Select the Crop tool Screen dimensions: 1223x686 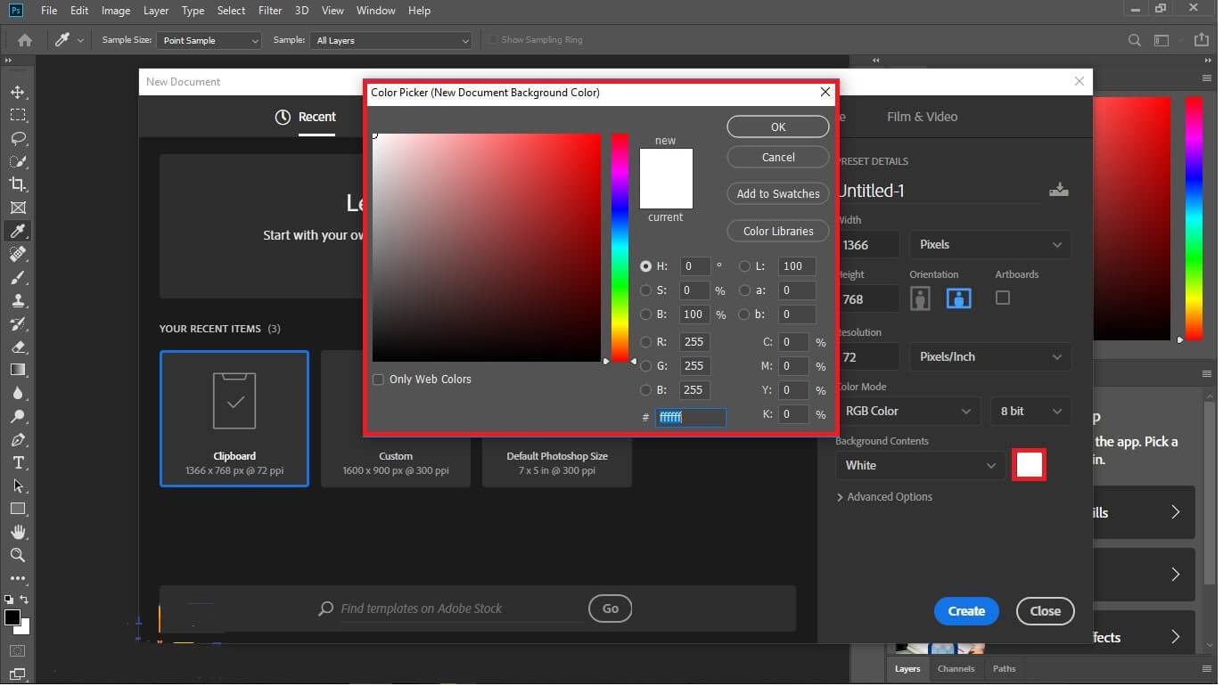17,184
